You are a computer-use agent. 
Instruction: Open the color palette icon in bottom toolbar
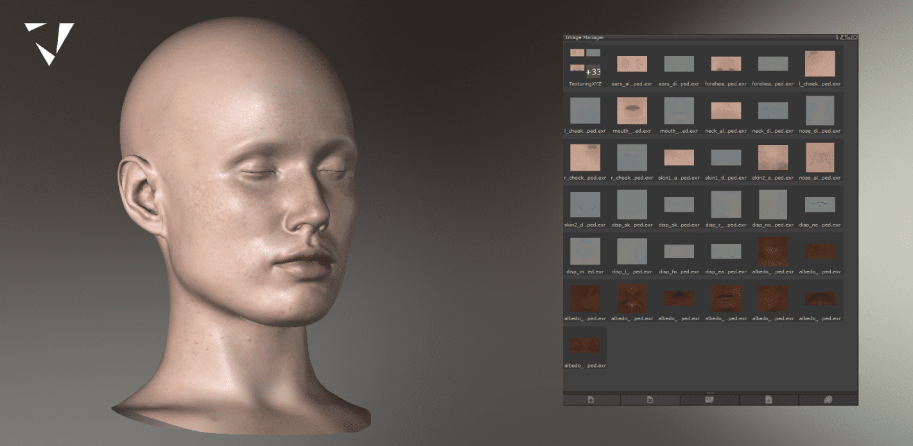click(x=828, y=399)
